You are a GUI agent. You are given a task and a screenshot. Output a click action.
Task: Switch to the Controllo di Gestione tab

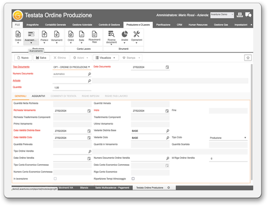click(x=109, y=25)
